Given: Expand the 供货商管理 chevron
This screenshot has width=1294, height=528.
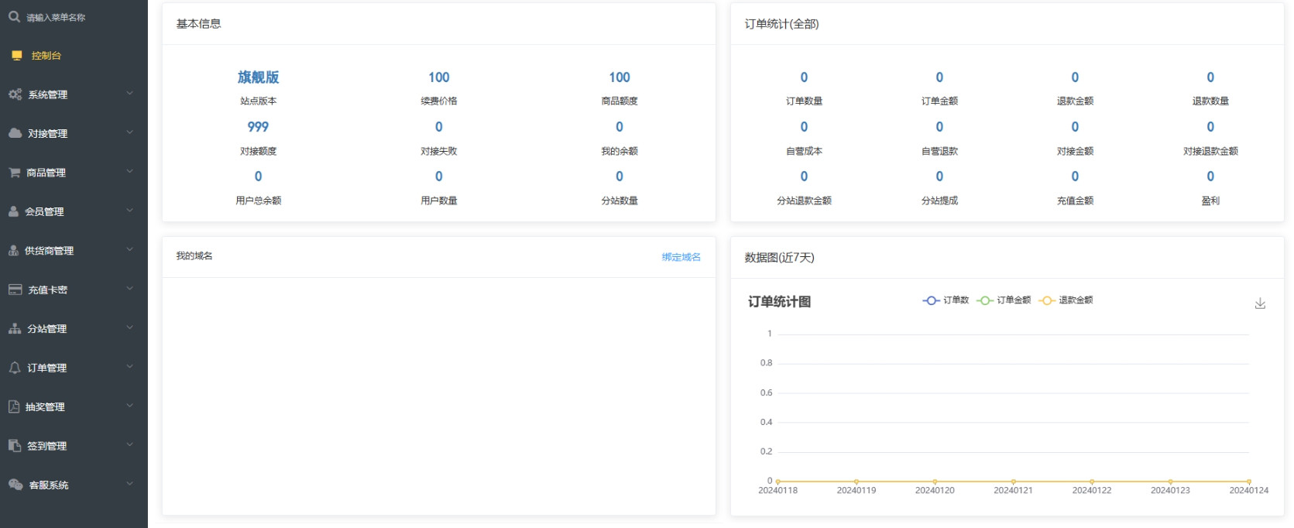Looking at the screenshot, I should (130, 250).
